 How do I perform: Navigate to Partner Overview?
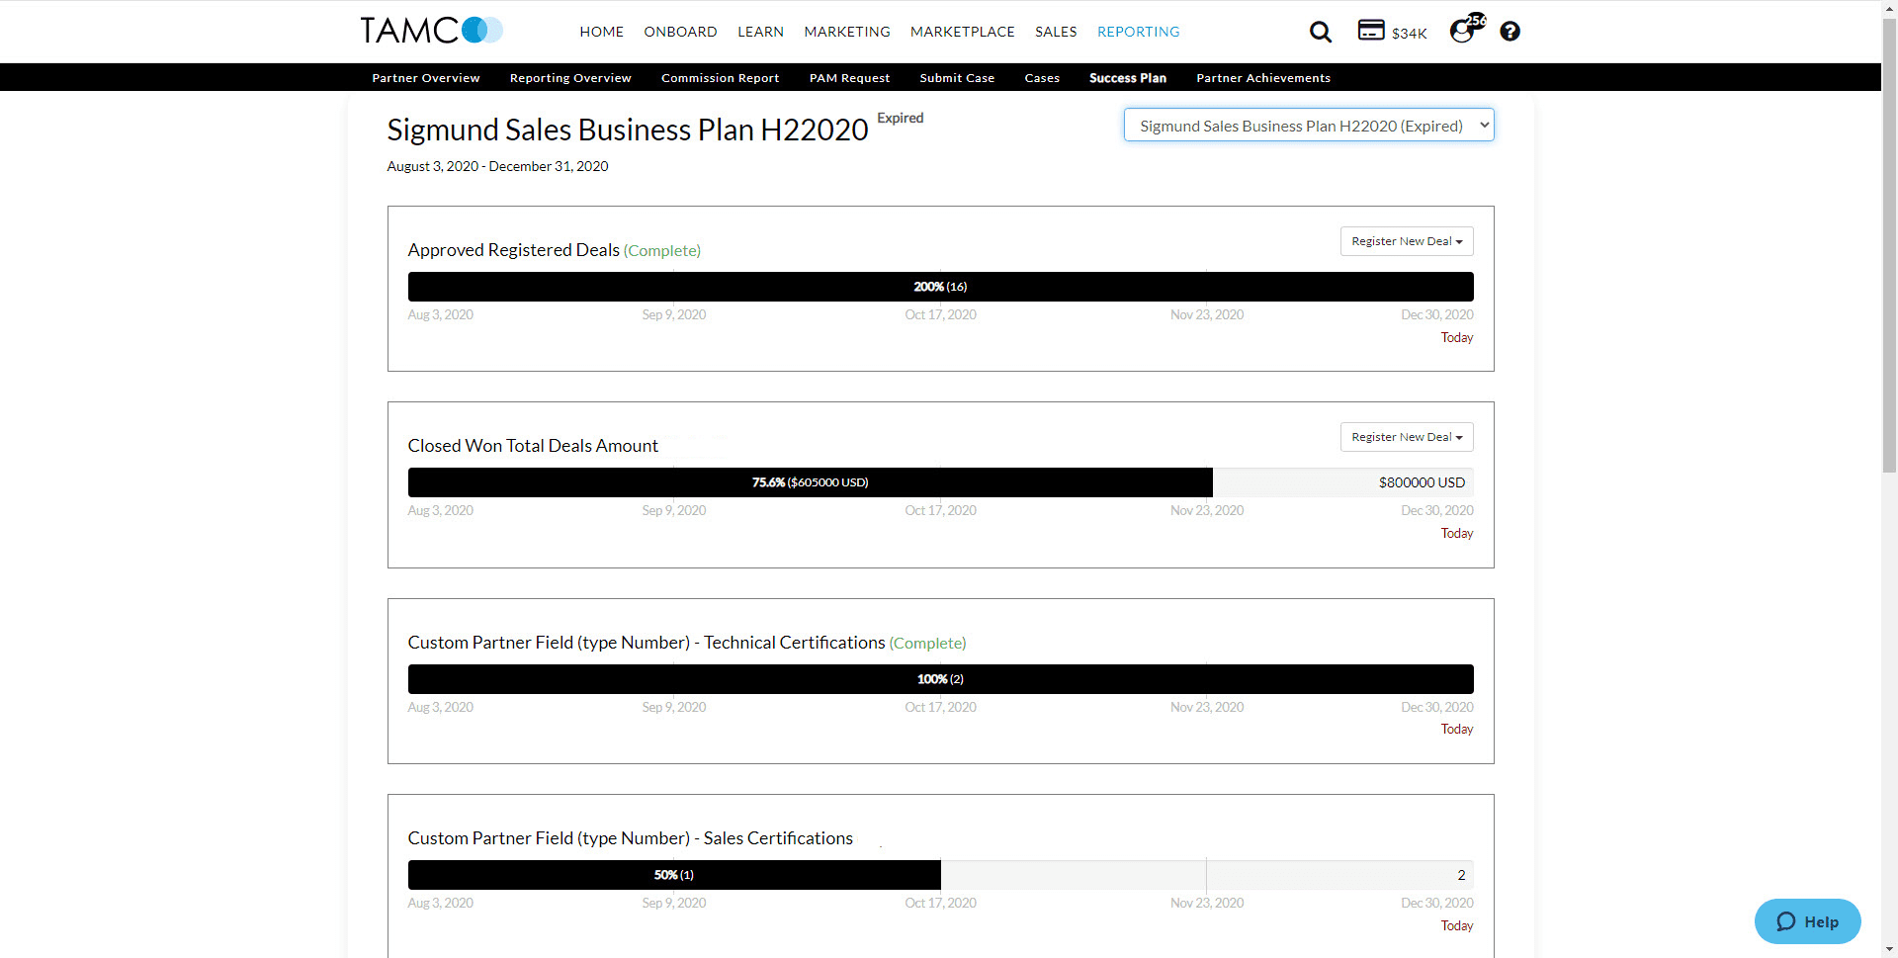point(425,78)
